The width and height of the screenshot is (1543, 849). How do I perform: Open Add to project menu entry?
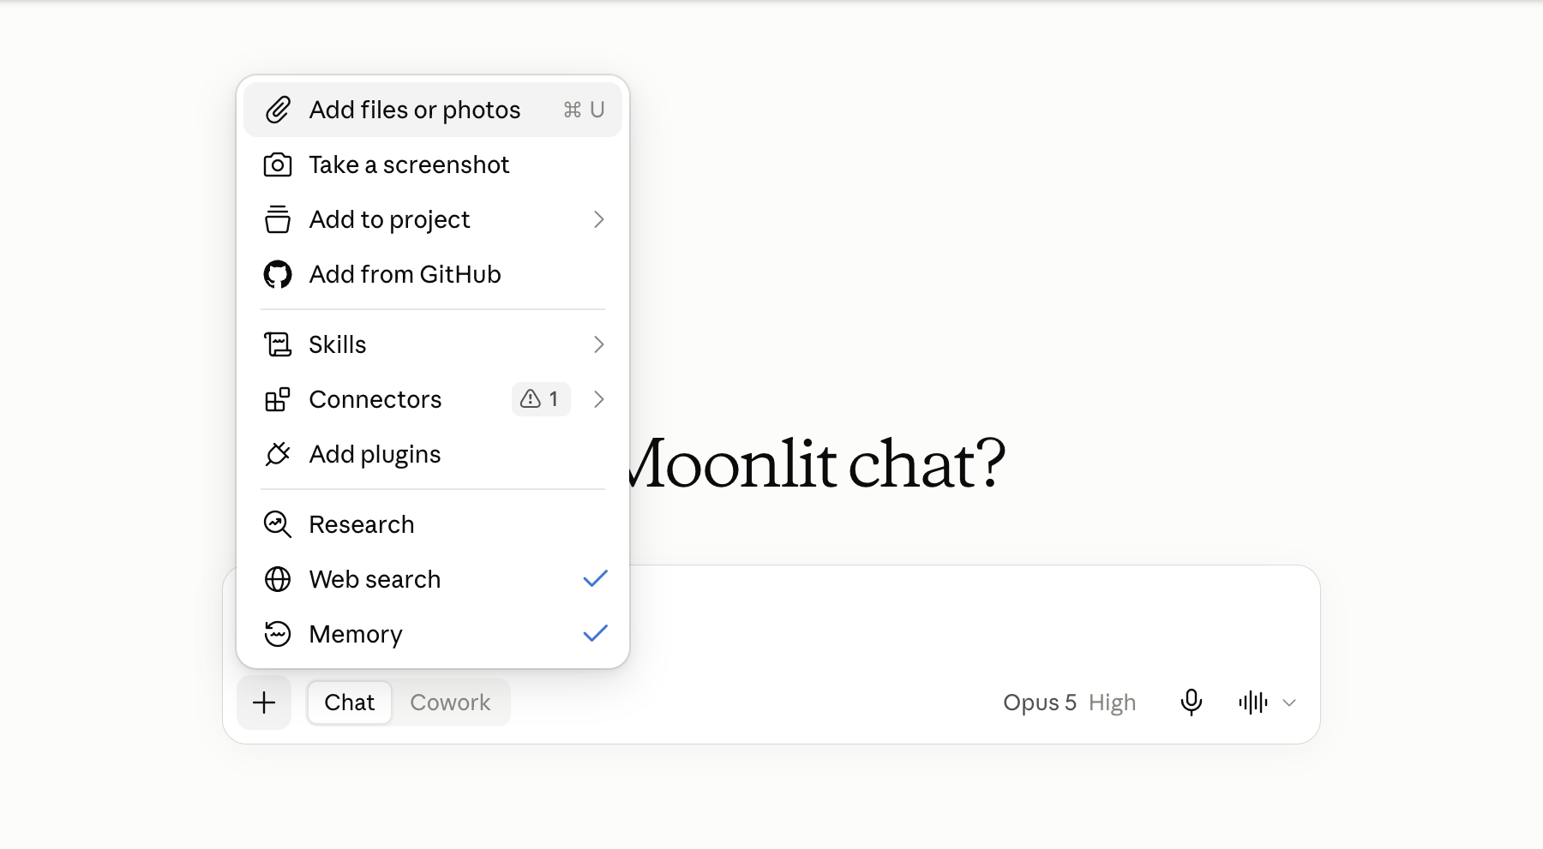click(x=433, y=219)
